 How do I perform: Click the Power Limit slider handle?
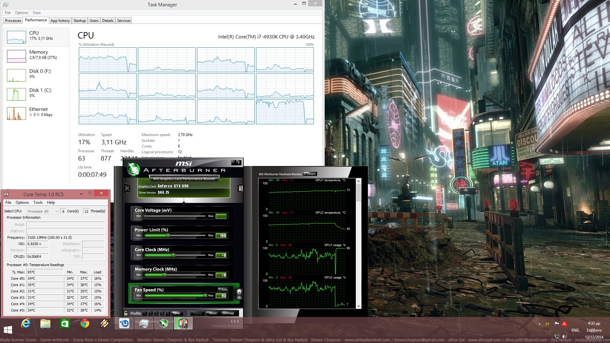[168, 236]
